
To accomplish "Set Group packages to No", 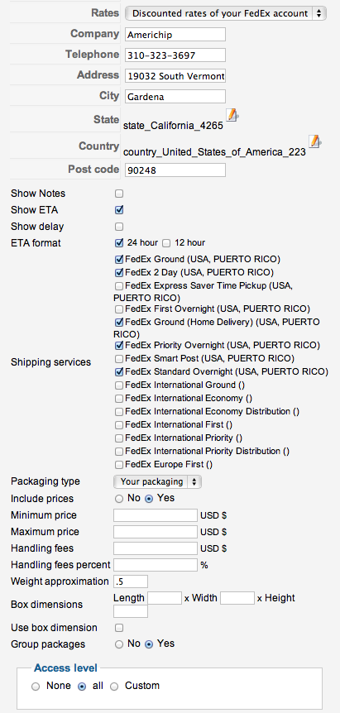I will pyautogui.click(x=119, y=644).
